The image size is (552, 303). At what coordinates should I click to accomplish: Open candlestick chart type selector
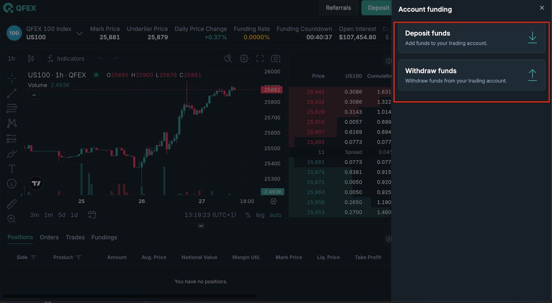tap(31, 59)
